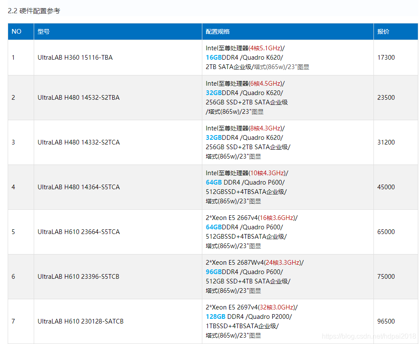
Task: Select the heading 2.2 硬件配置参考
Action: click(34, 11)
